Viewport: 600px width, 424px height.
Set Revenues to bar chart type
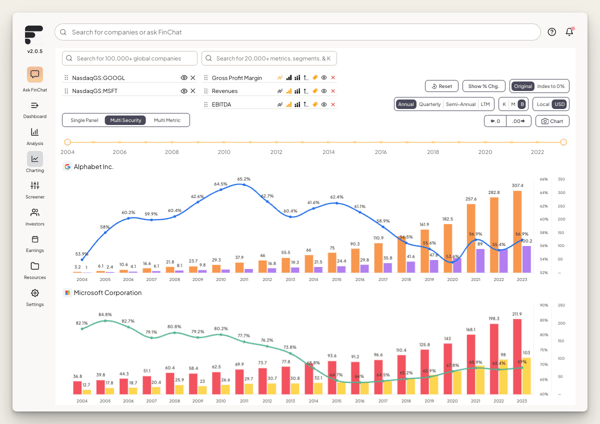[289, 91]
